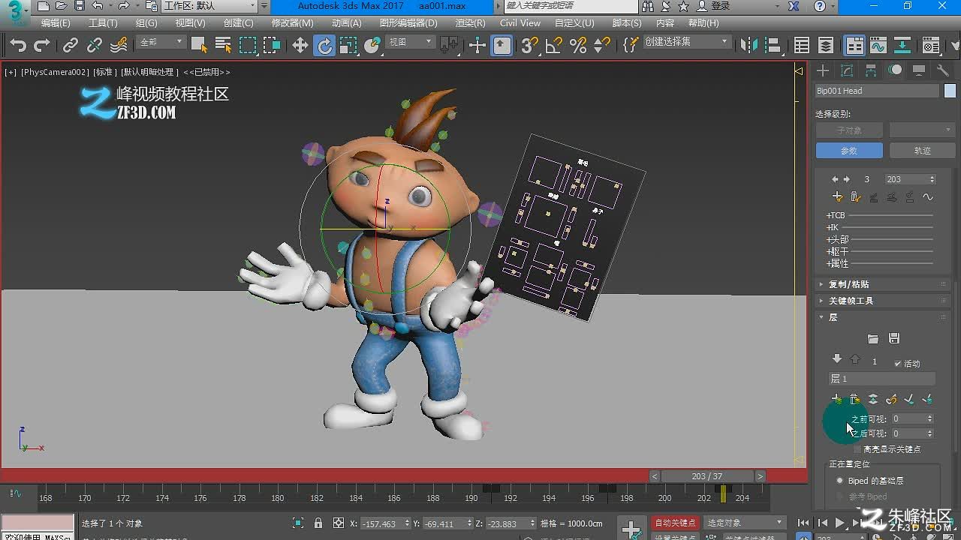Choose the Select Object tool
Image resolution: width=961 pixels, height=540 pixels.
tap(198, 46)
